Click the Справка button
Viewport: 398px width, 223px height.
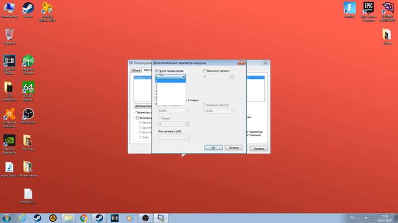[x=259, y=149]
